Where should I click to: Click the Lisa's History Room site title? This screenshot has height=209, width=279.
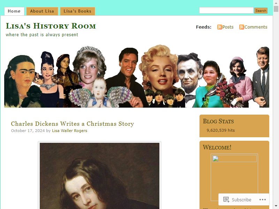pyautogui.click(x=51, y=26)
